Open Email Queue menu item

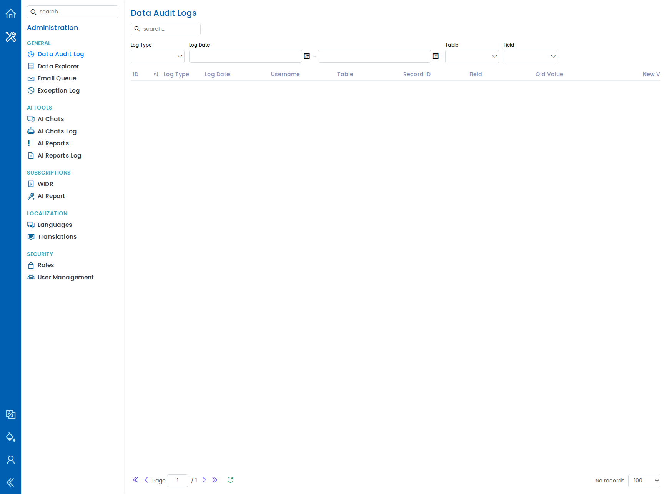(57, 78)
